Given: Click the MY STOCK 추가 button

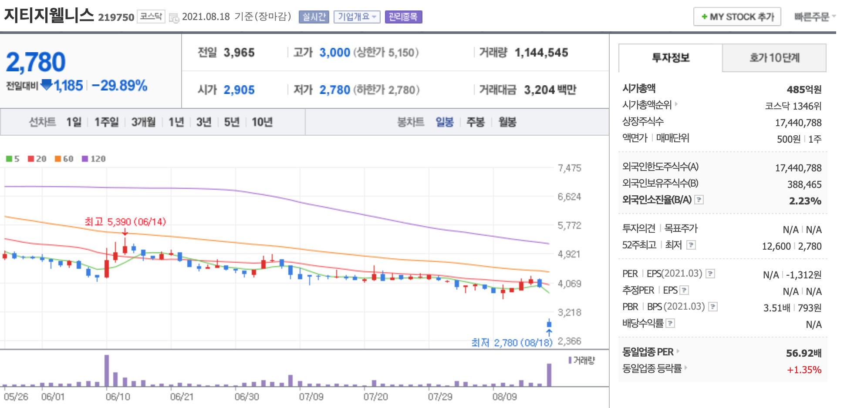Looking at the screenshot, I should tap(737, 17).
